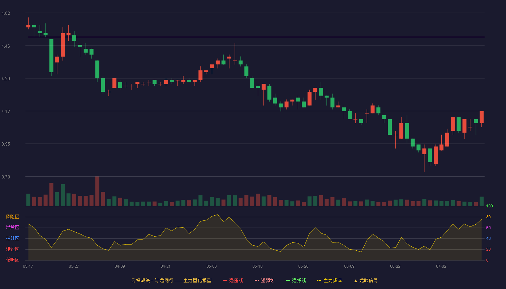506x289 pixels.
Task: Toggle the 强撑线 legend entry
Action: pos(296,280)
